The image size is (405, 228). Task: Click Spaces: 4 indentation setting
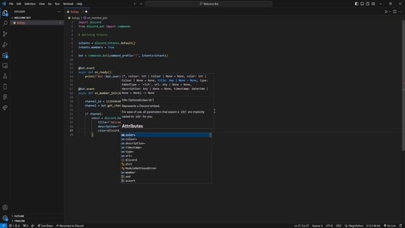pos(317,225)
